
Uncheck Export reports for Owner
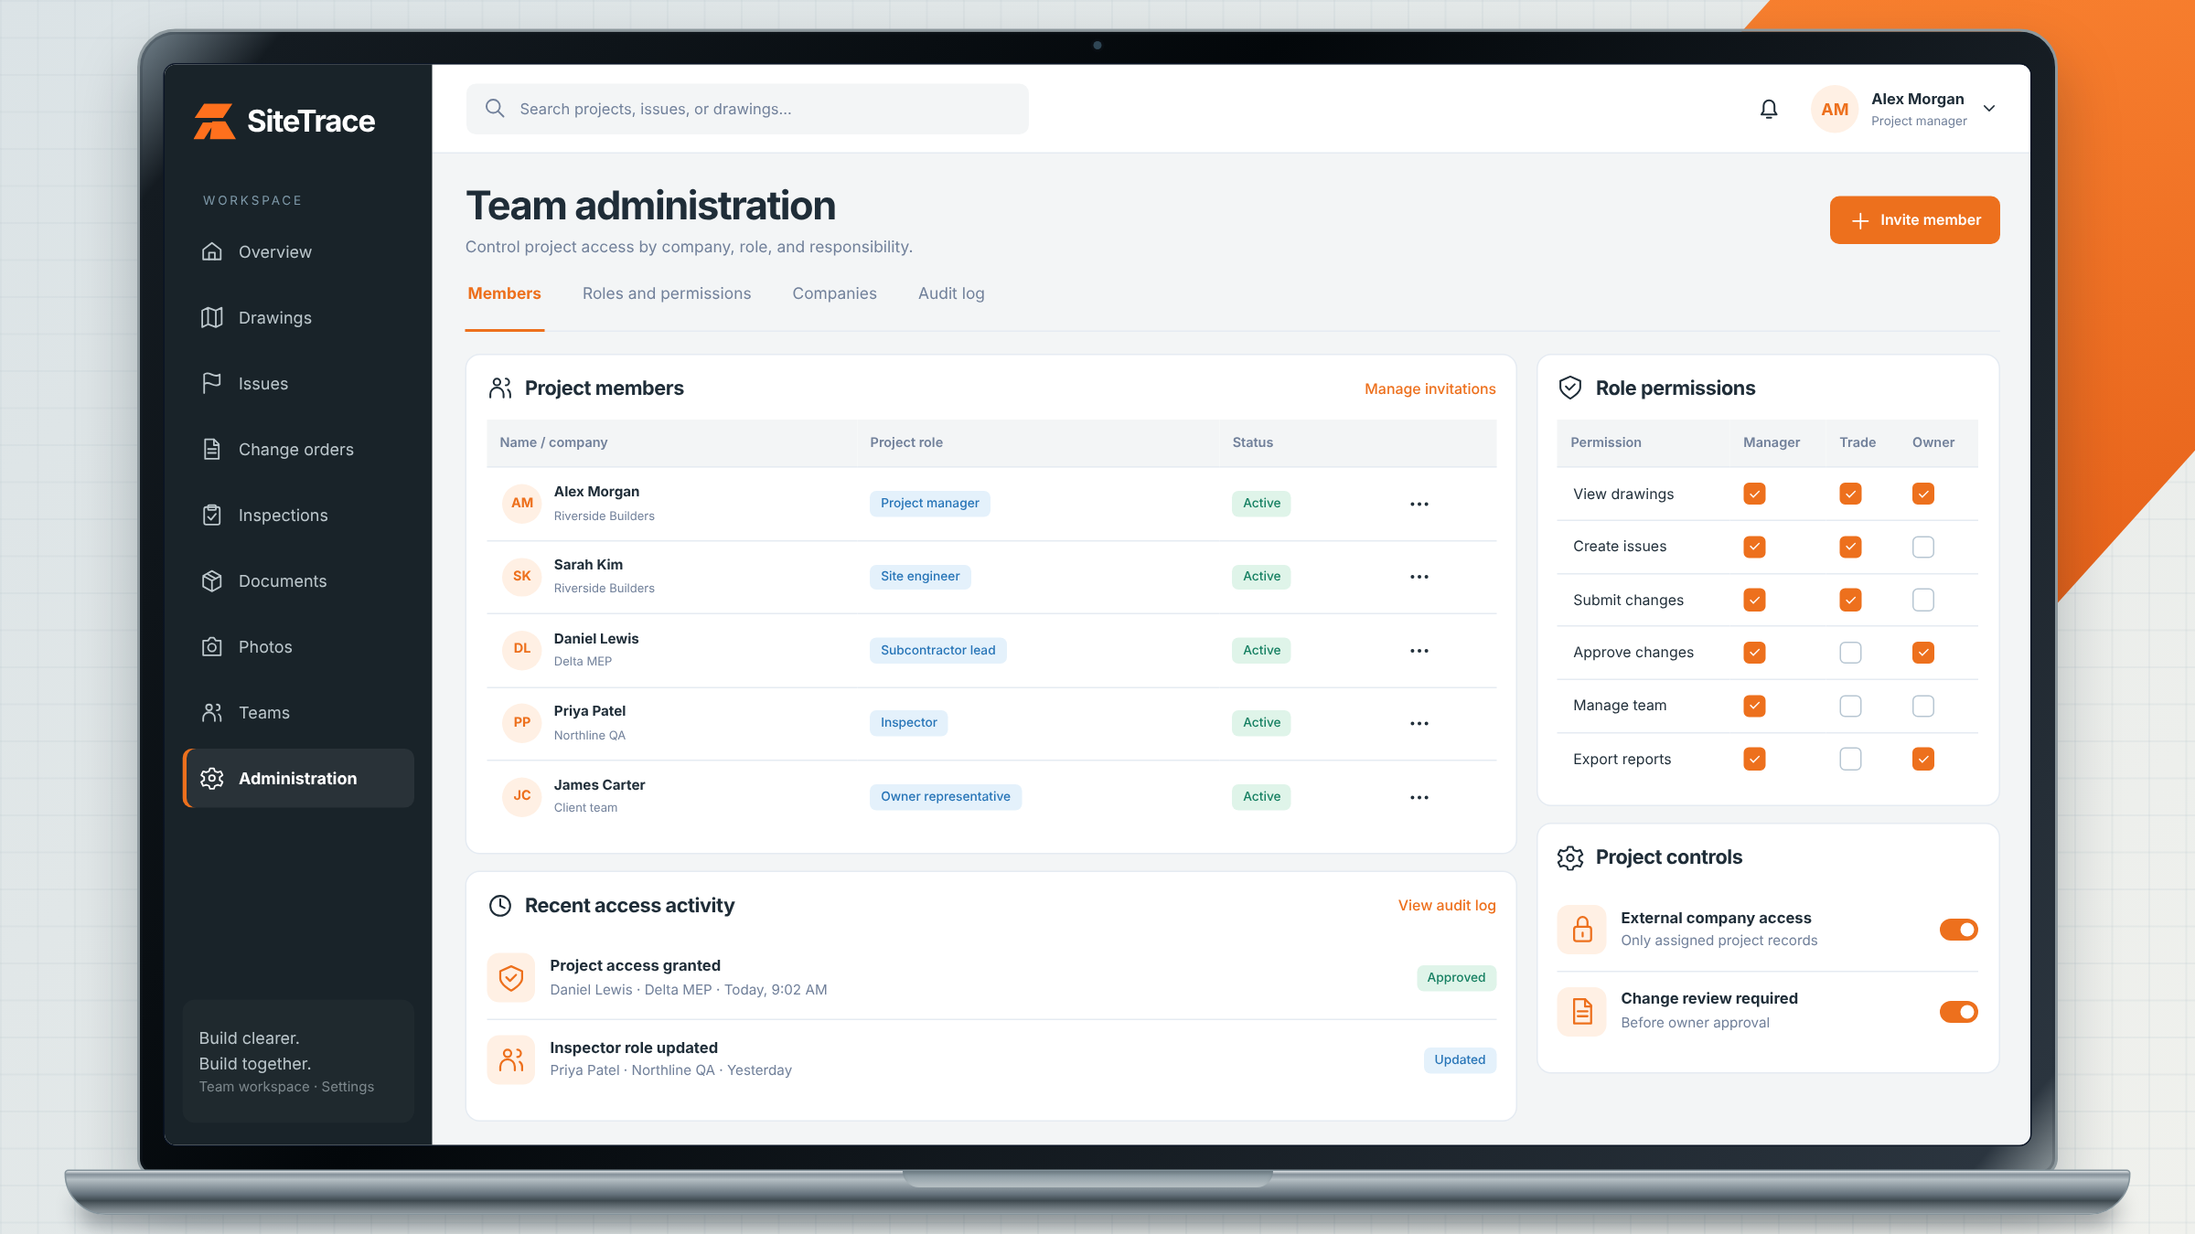[1923, 759]
